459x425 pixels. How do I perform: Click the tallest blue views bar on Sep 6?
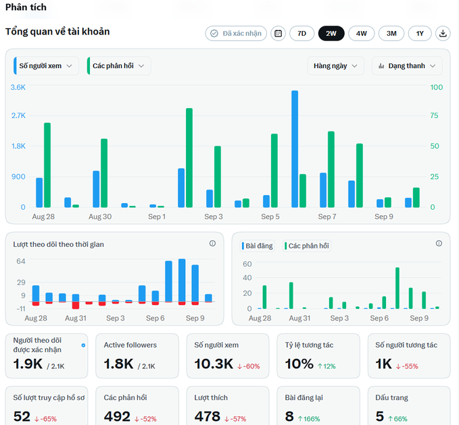click(x=295, y=149)
